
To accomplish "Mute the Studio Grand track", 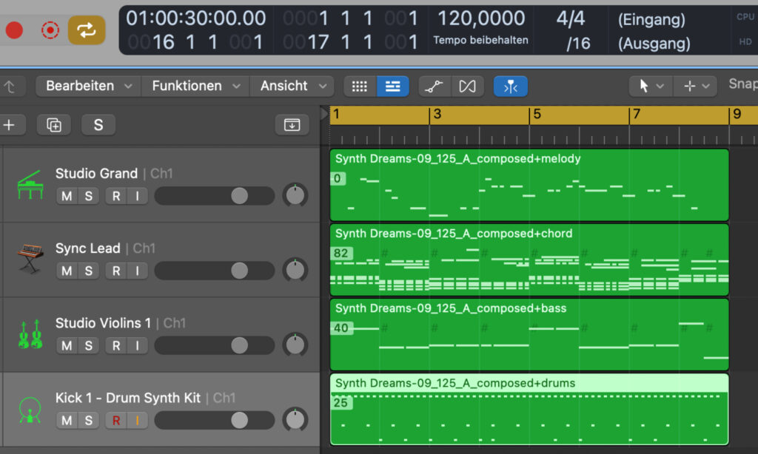I will (67, 196).
